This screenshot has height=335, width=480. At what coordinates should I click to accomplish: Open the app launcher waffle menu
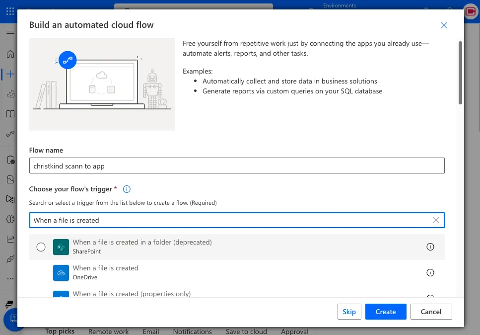click(x=10, y=11)
